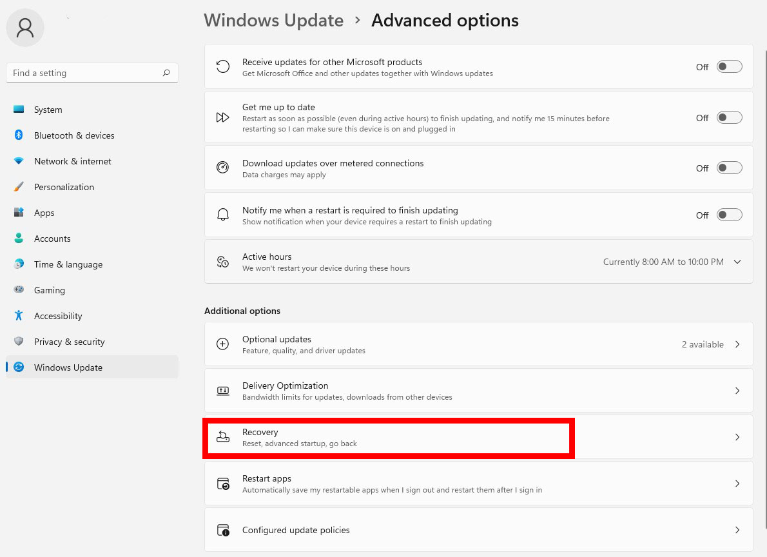This screenshot has height=557, width=767.
Task: Click the fast-forward icon for Get me up to date
Action: (222, 117)
